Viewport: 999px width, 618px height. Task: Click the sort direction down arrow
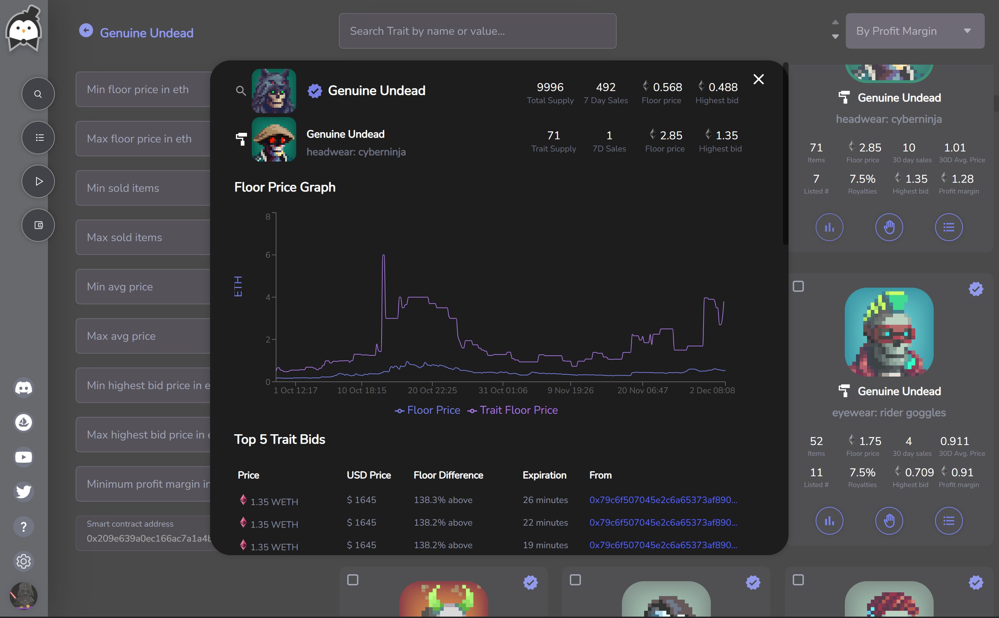pos(835,37)
